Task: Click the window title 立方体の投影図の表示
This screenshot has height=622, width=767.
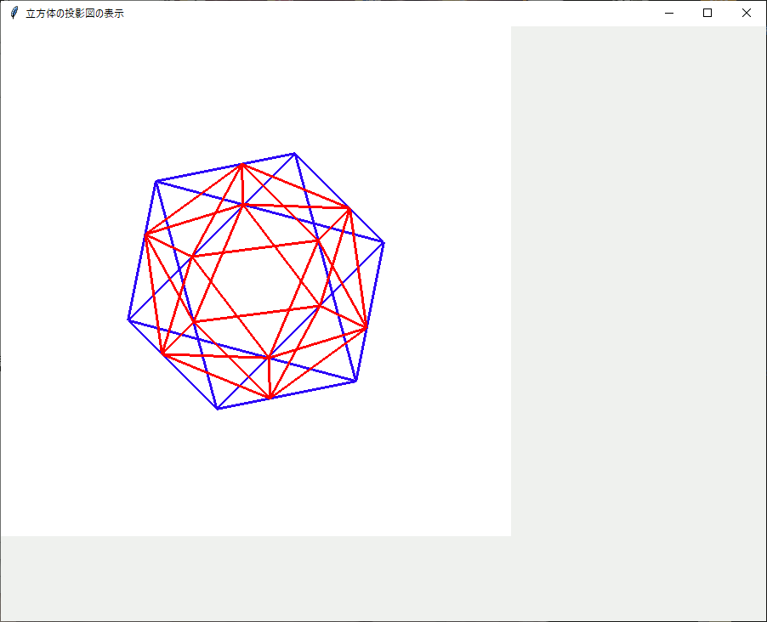Action: tap(75, 14)
